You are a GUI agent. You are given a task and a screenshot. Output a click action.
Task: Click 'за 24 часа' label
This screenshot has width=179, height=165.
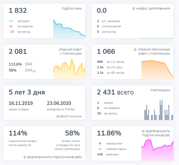pyautogui.click(x=114, y=67)
